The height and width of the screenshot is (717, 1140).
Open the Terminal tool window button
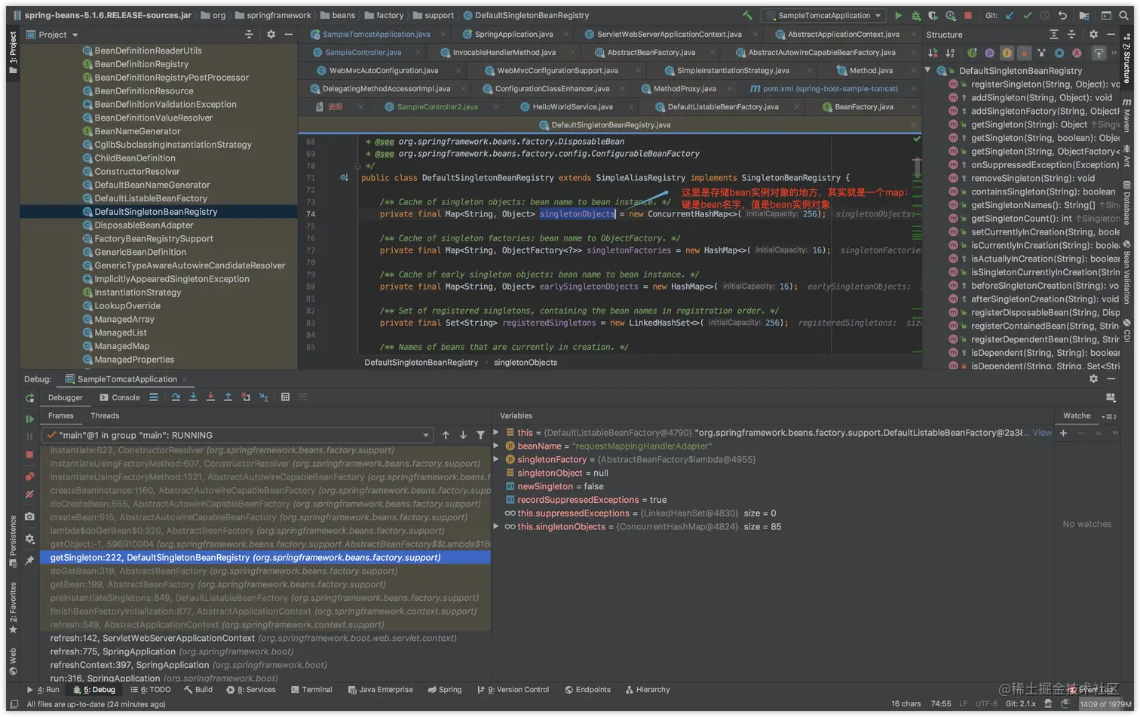pyautogui.click(x=311, y=690)
